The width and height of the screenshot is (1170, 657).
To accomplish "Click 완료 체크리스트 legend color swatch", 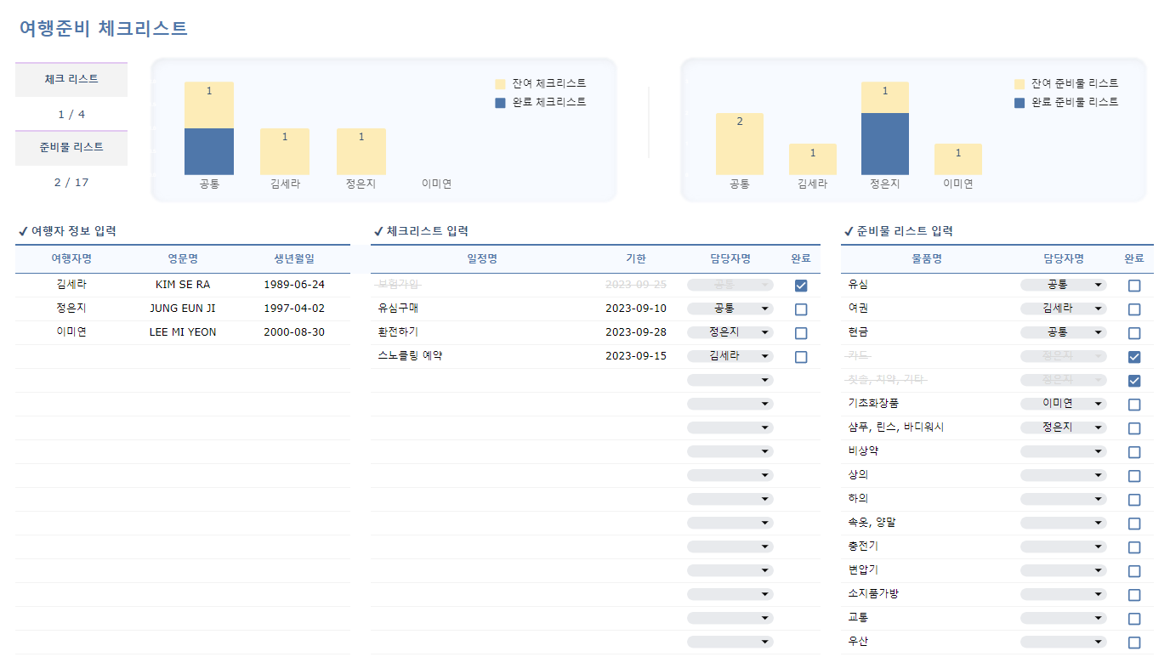I will click(500, 103).
